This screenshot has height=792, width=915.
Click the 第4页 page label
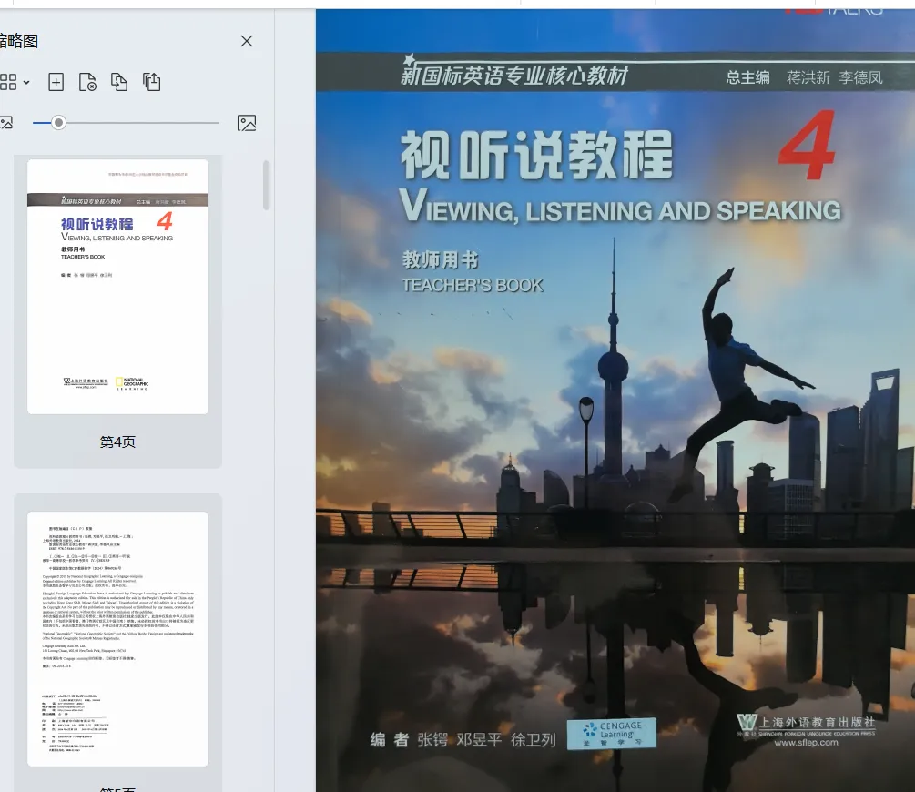tap(117, 442)
